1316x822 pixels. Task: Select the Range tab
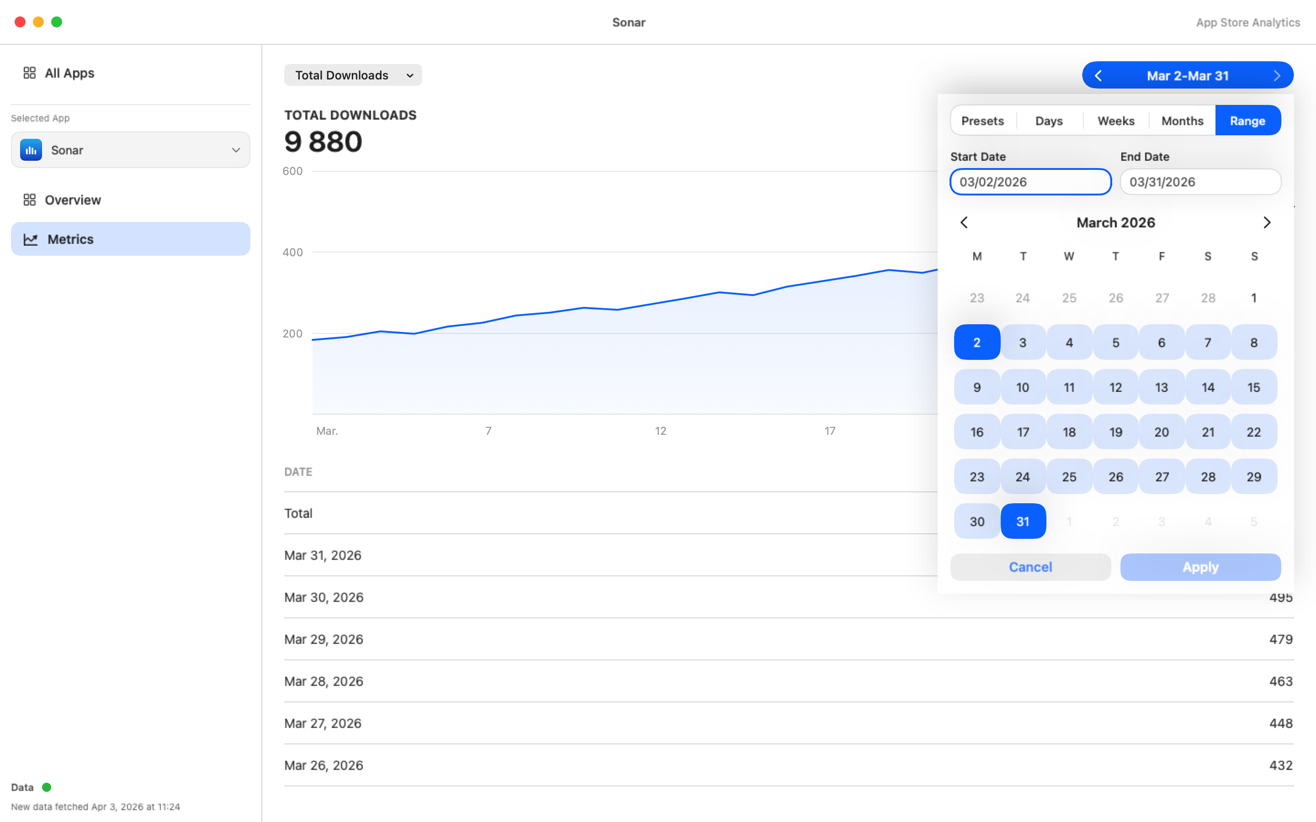[1248, 121]
